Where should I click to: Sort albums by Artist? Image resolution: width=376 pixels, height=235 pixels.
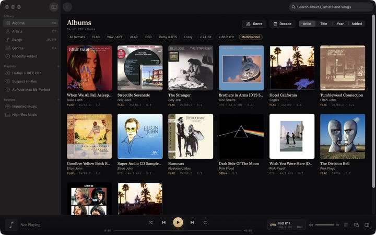[307, 23]
